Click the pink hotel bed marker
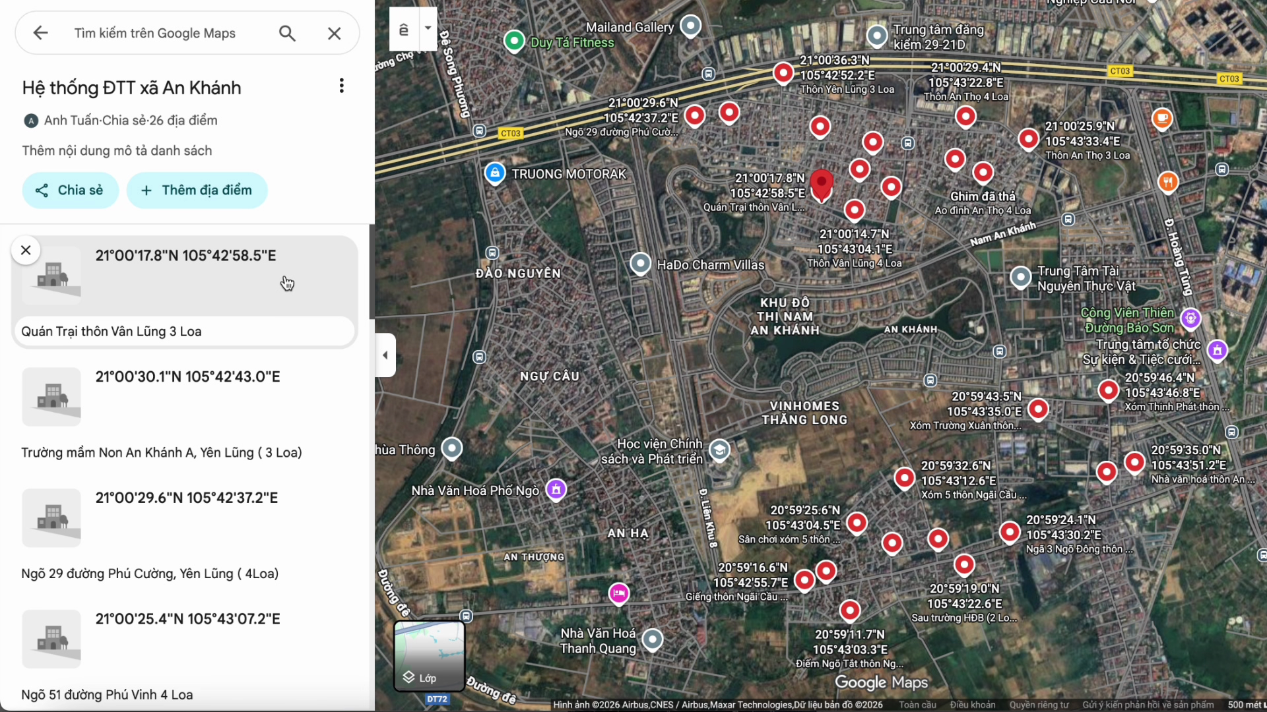 618,593
